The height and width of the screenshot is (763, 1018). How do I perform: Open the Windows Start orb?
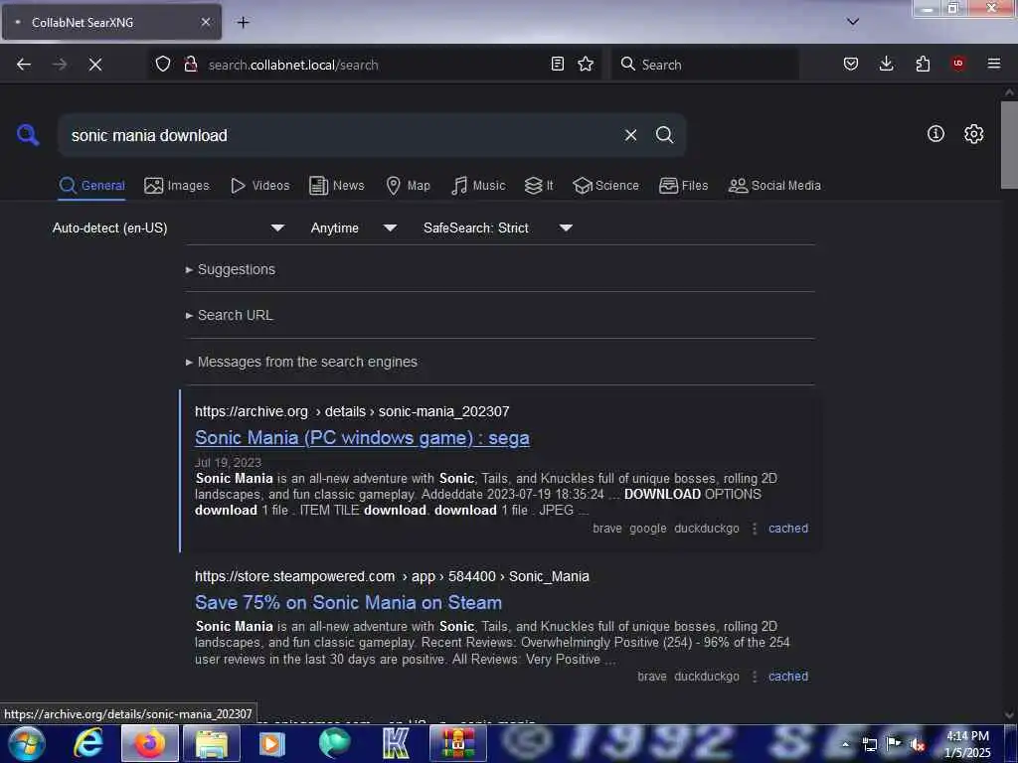coord(27,743)
